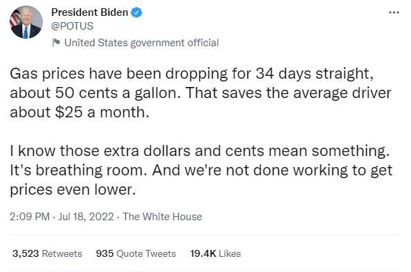
Task: Click the Likes label
Action: (x=229, y=253)
